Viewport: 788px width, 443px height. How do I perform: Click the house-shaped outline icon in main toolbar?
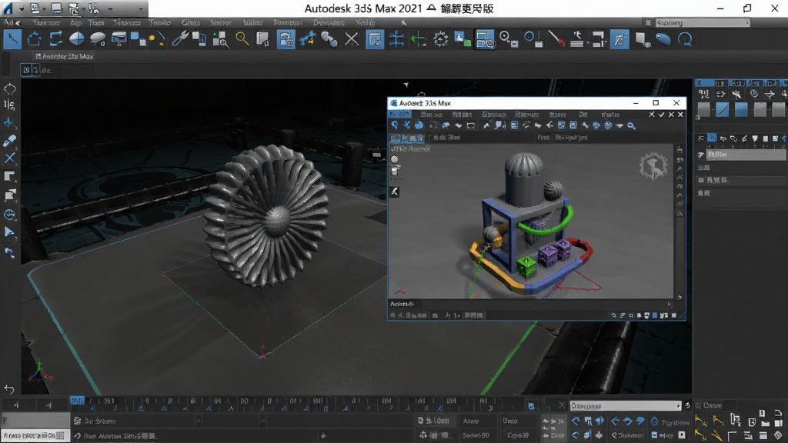34,39
